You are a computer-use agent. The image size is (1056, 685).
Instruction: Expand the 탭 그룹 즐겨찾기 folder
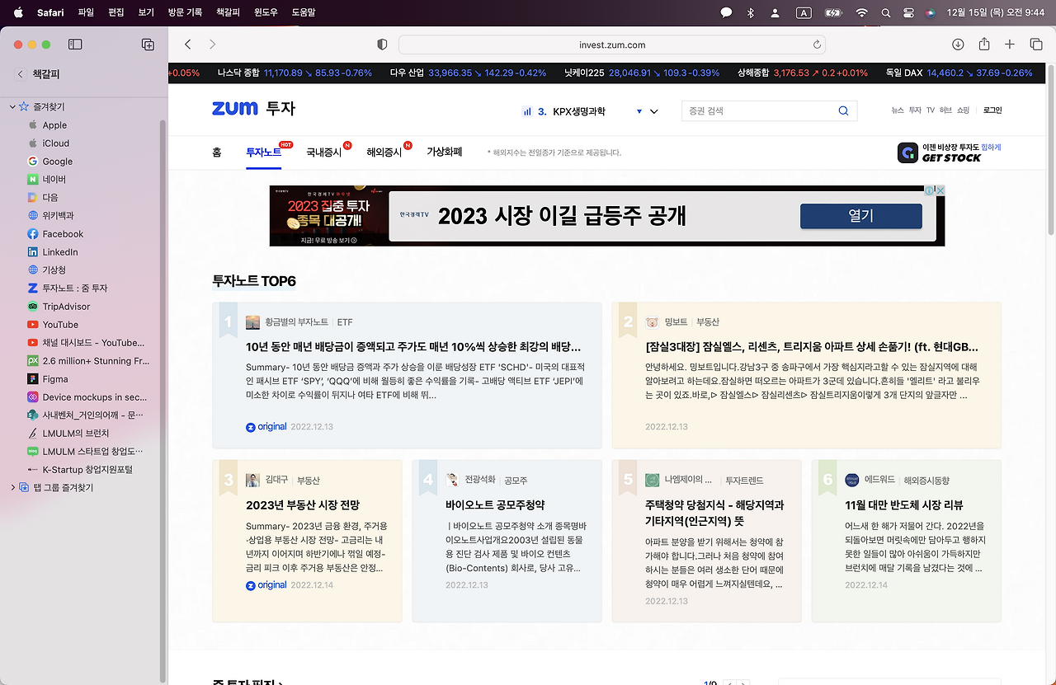coord(12,488)
